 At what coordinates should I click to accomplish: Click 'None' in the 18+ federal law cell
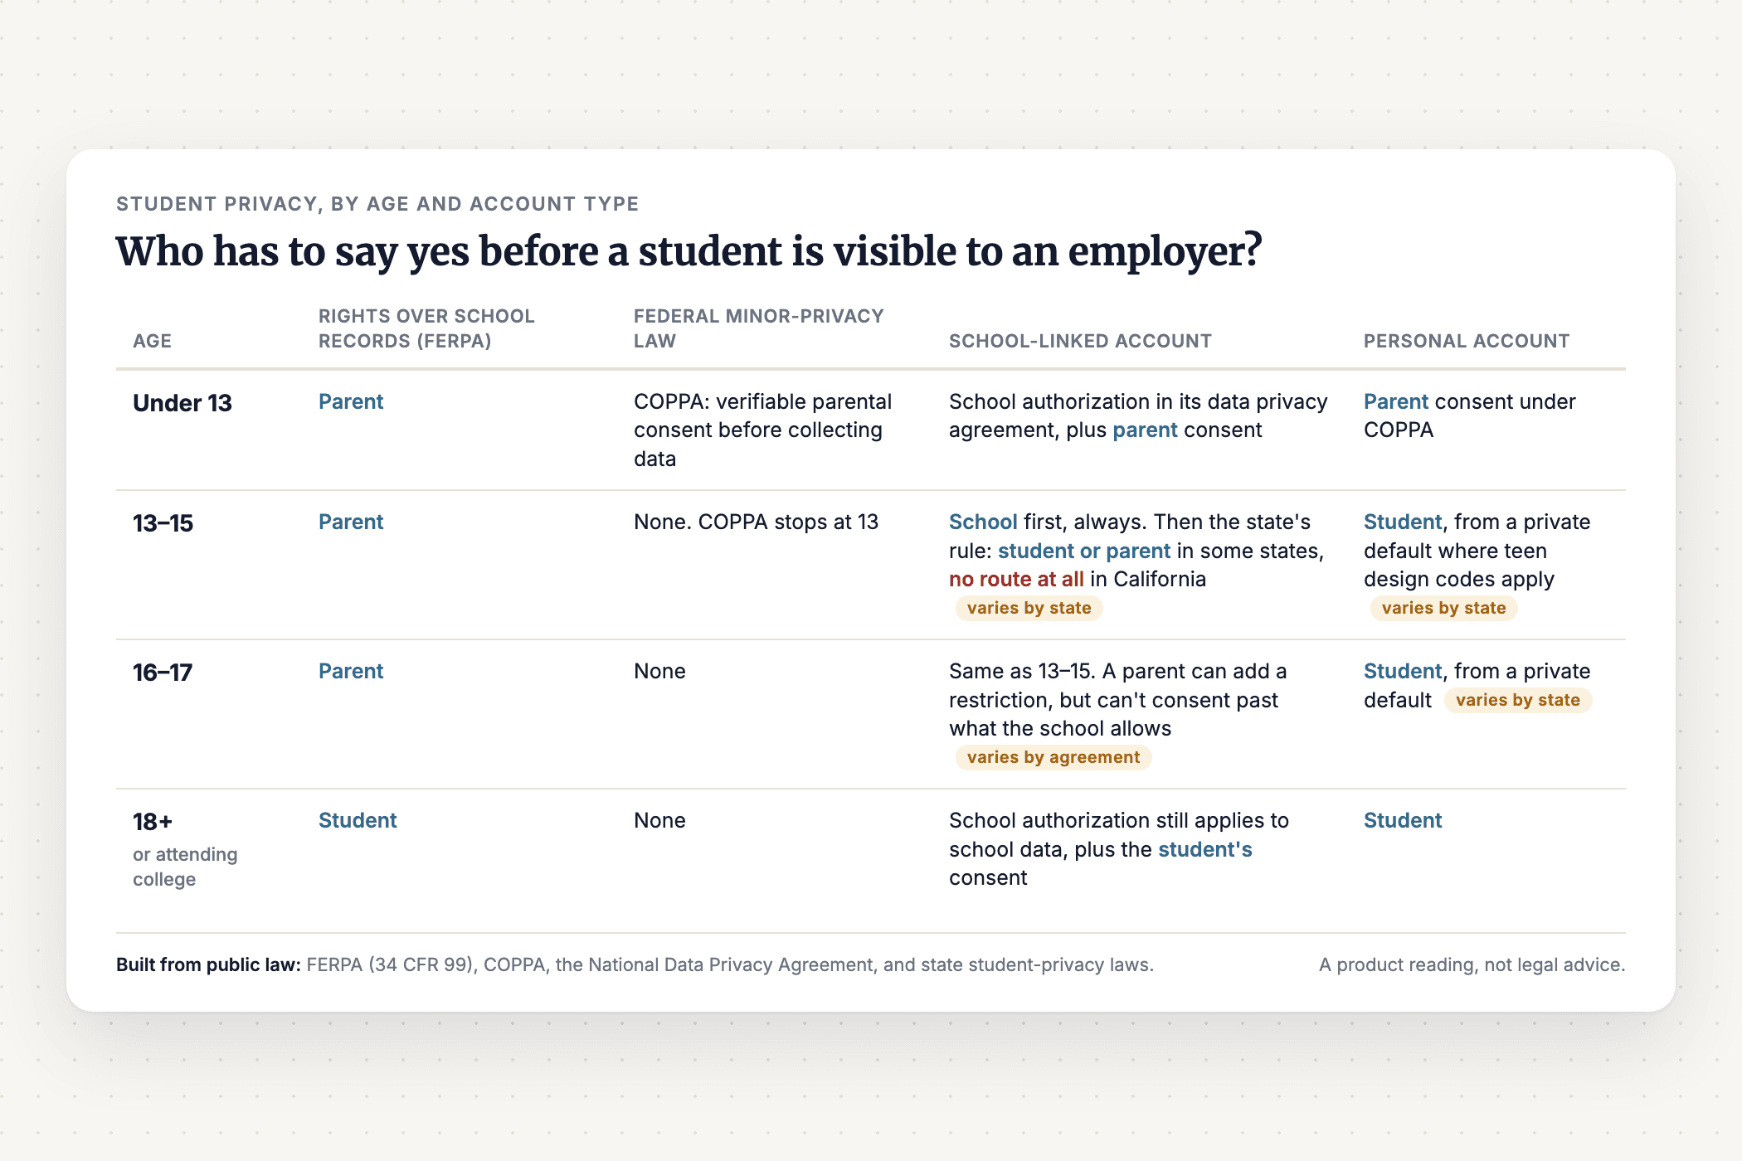tap(659, 821)
